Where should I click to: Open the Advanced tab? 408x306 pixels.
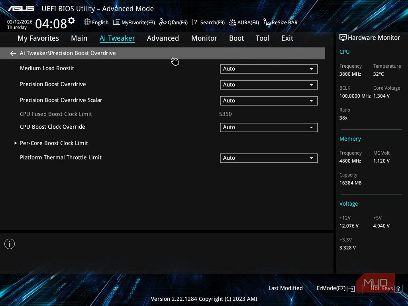coord(163,38)
